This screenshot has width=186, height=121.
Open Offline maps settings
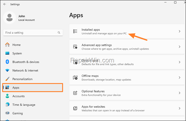point(127,77)
